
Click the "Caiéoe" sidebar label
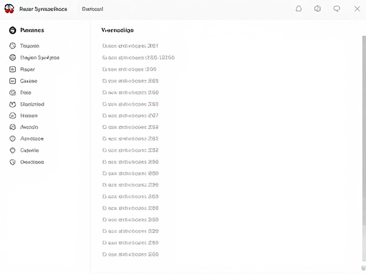29,81
